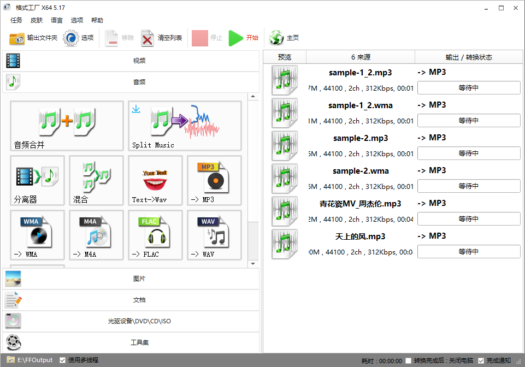Open the Split Music tool
Image resolution: width=525 pixels, height=367 pixels.
click(185, 126)
